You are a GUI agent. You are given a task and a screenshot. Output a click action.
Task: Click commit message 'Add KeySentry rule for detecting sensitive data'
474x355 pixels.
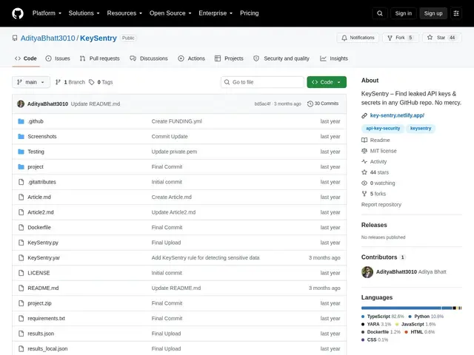[x=205, y=258]
